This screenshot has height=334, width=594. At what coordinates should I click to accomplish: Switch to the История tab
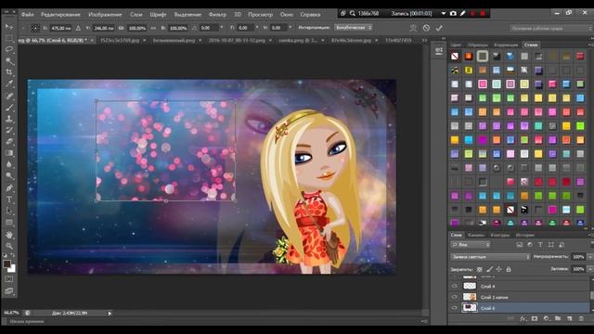pyautogui.click(x=525, y=235)
